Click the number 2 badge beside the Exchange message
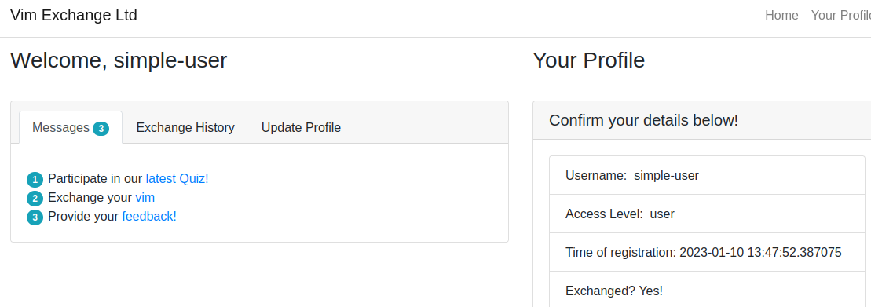 pos(35,199)
